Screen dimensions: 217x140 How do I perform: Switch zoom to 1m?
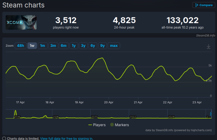point(43,45)
